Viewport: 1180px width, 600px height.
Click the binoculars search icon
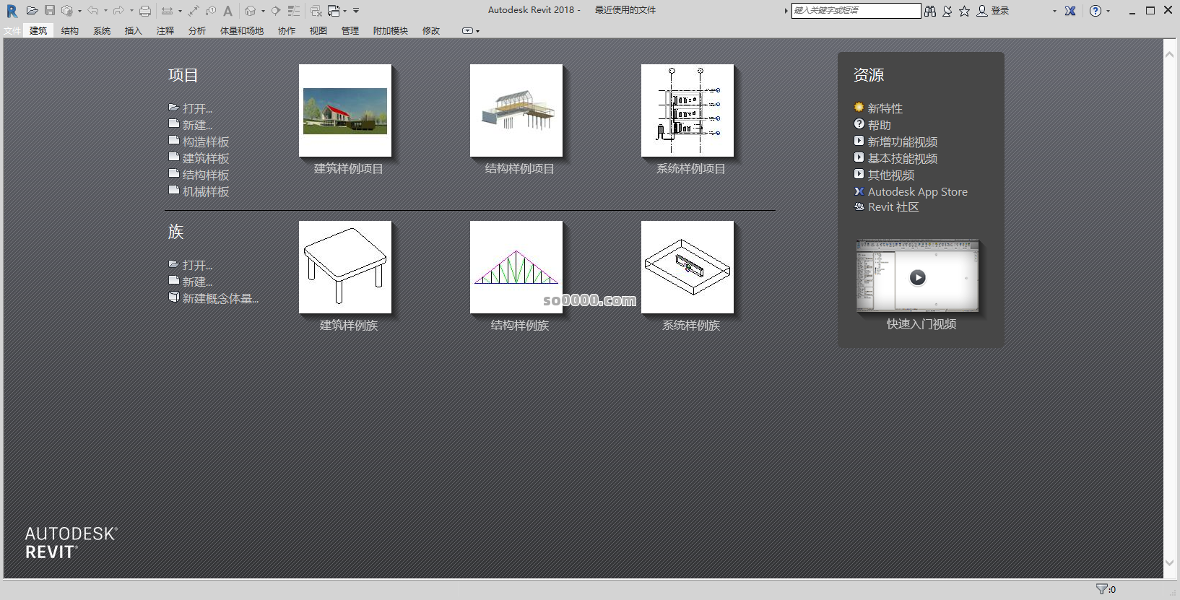coord(930,11)
